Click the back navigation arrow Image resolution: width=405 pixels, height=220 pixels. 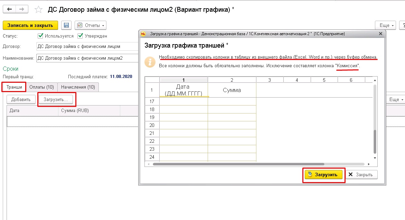pos(9,9)
